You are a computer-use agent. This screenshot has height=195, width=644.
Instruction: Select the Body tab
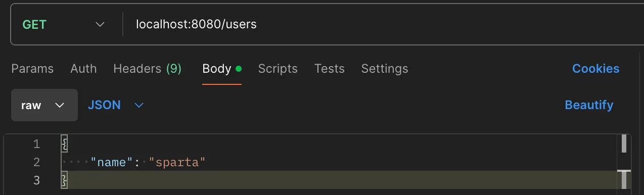point(221,69)
